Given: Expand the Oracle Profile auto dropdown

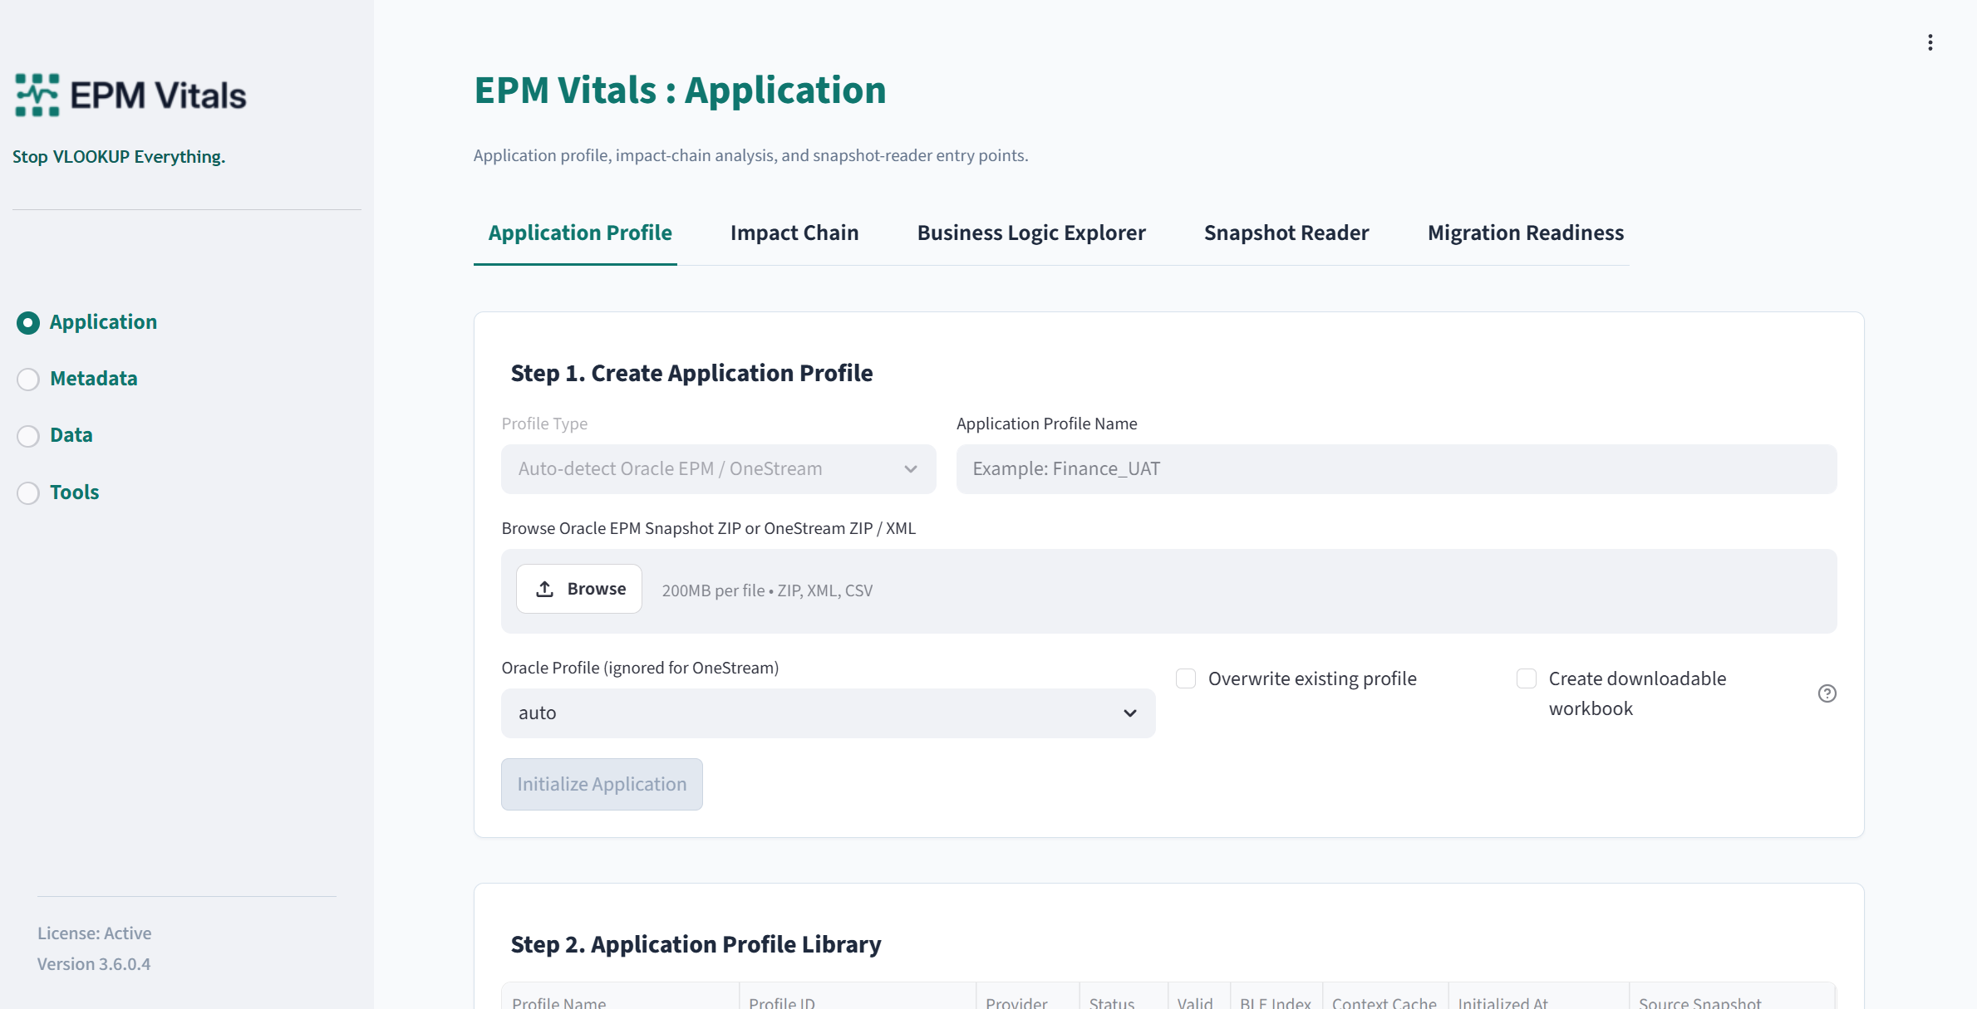Looking at the screenshot, I should 828,713.
